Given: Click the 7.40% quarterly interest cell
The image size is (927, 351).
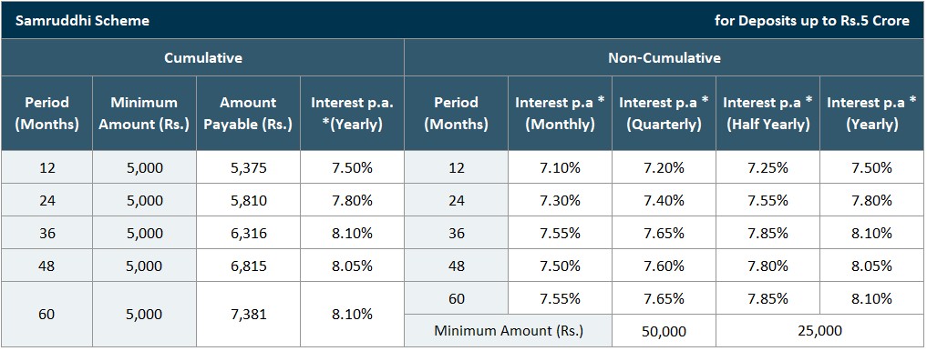Looking at the screenshot, I should tap(664, 201).
